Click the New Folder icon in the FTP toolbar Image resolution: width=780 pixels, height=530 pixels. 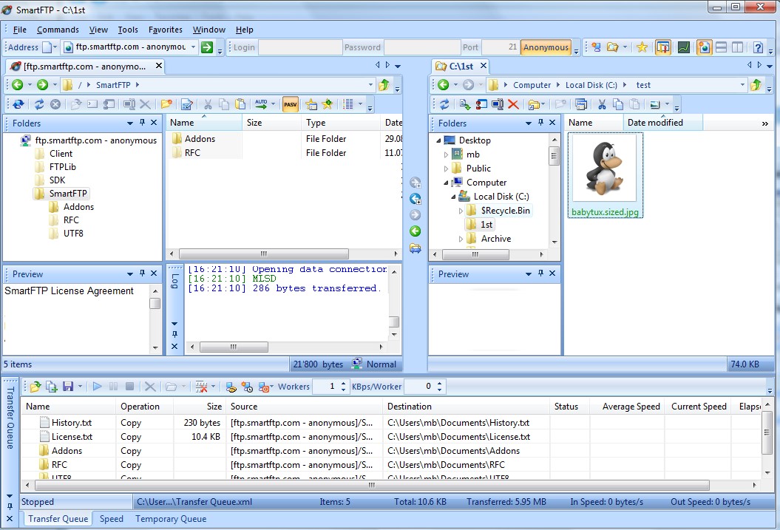166,104
